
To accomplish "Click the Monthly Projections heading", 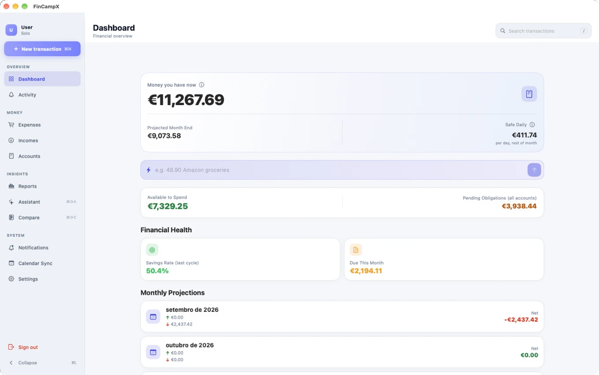I will 173,293.
